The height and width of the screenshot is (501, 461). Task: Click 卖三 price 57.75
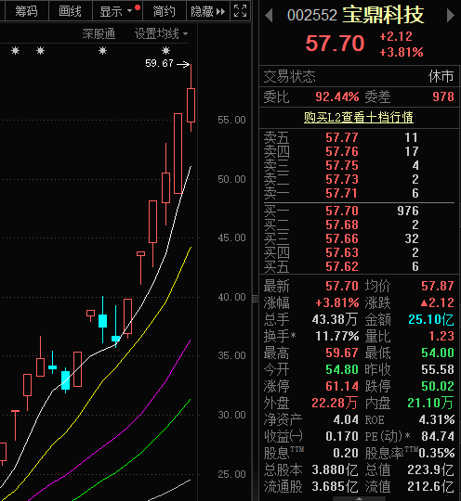click(342, 165)
